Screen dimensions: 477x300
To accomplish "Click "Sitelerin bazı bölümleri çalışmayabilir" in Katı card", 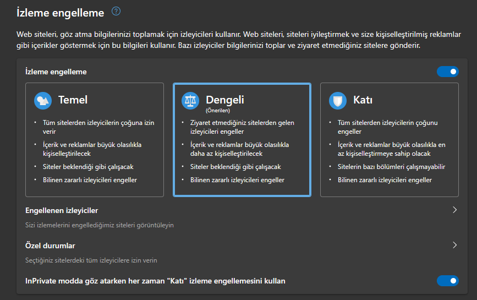I will [x=391, y=166].
